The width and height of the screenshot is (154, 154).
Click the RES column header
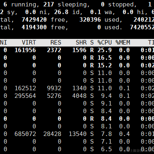pyautogui.click(x=56, y=43)
